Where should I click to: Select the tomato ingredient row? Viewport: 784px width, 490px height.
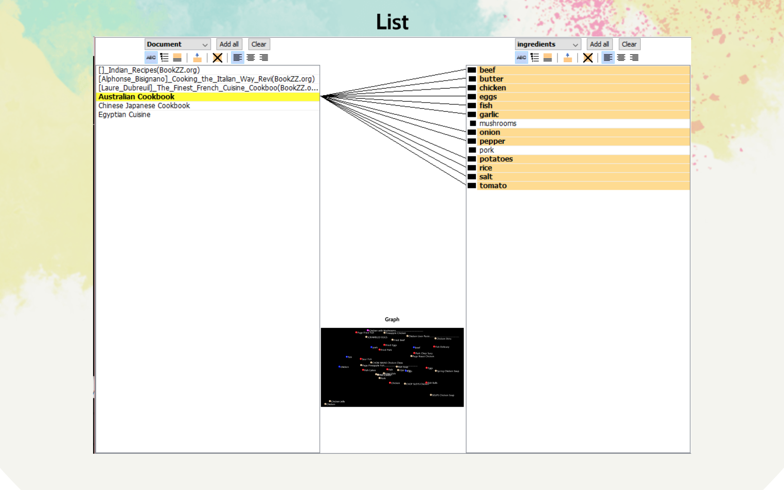[x=578, y=186]
